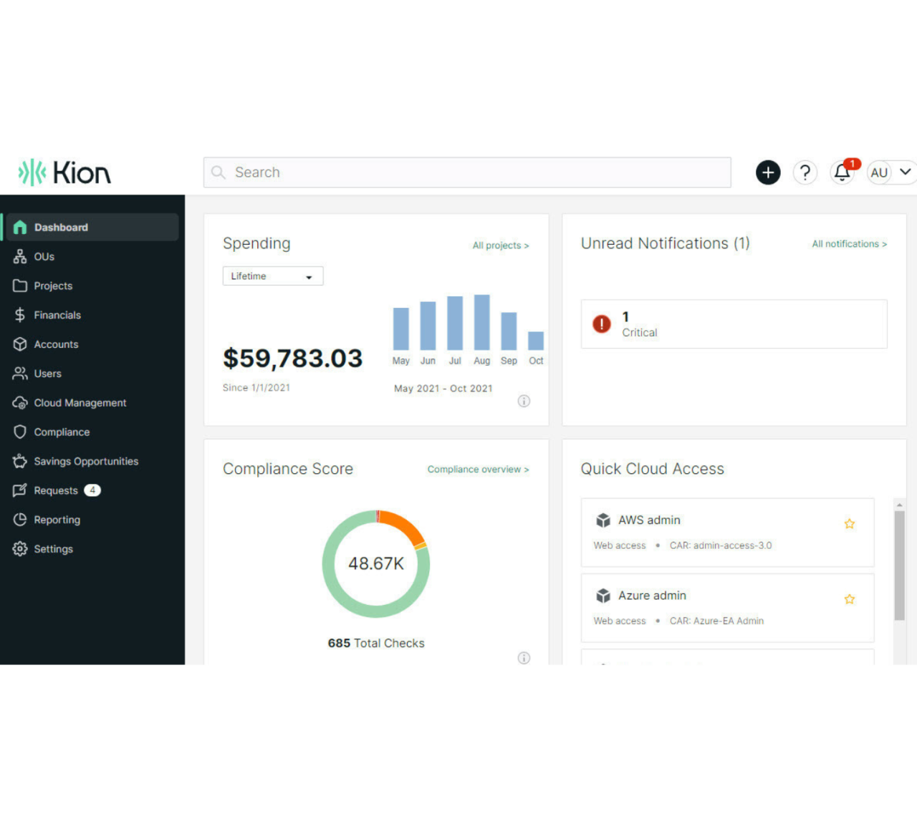The image size is (917, 816).
Task: Open the Accounts page
Action: [x=56, y=344]
